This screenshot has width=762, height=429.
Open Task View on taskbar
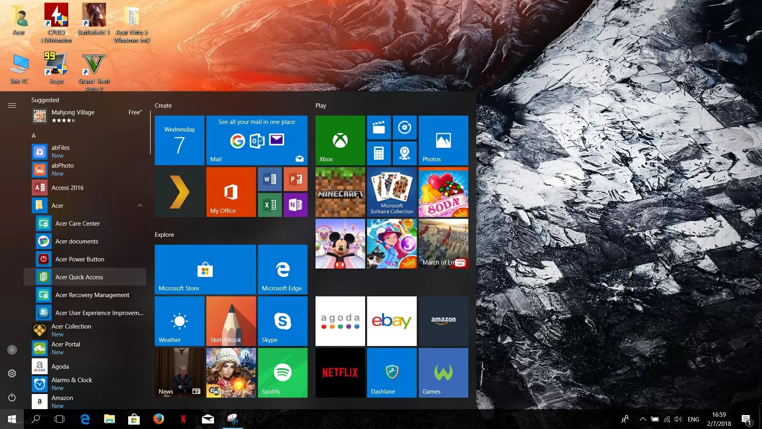(60, 419)
